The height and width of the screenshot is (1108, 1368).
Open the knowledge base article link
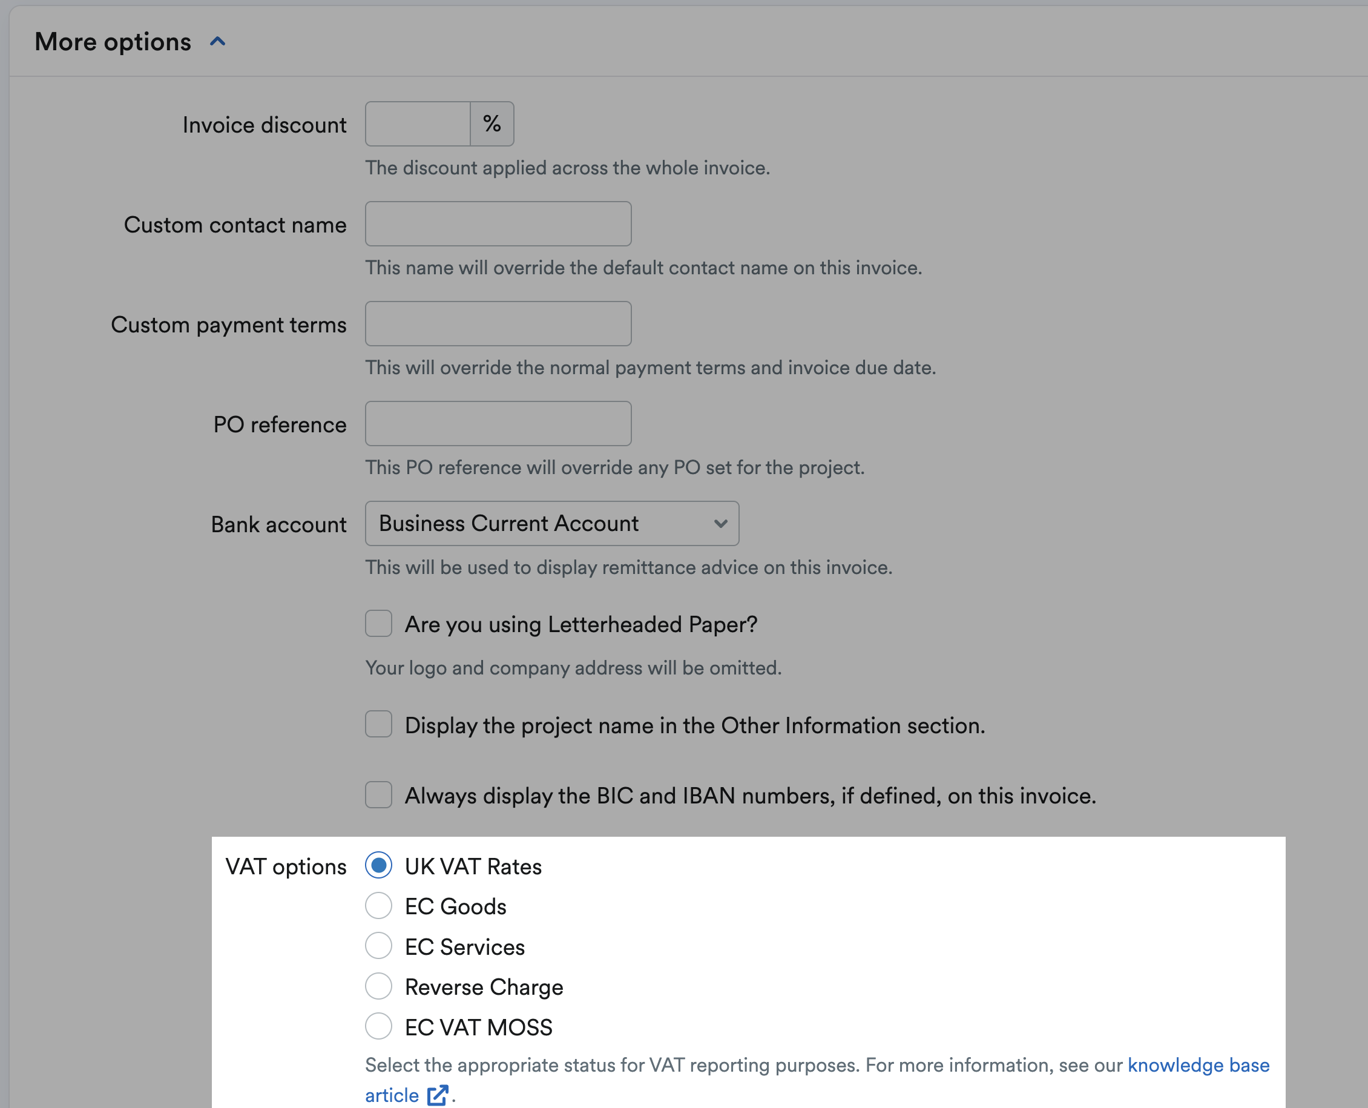(x=1199, y=1065)
